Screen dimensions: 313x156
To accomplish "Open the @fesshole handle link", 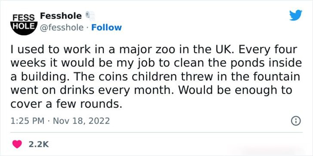I will click(x=61, y=28).
